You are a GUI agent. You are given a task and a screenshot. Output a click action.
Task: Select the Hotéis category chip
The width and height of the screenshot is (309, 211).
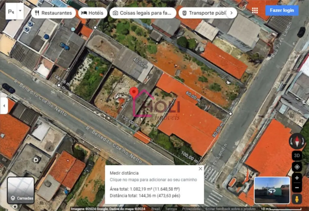click(92, 13)
